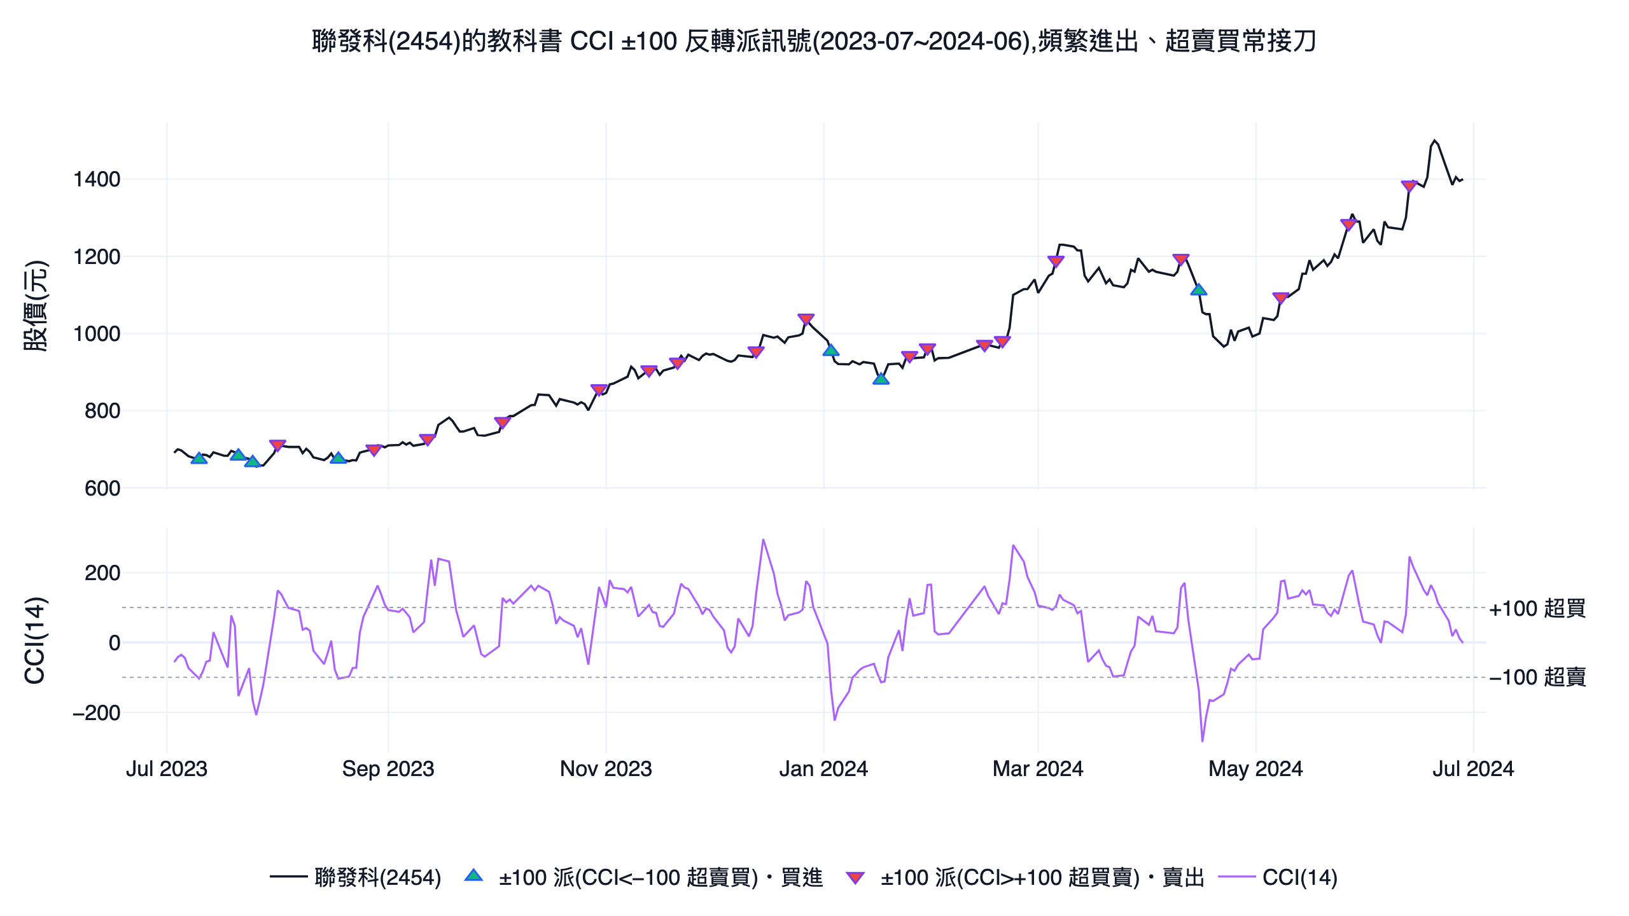Toggle the CCI<−100 買進 legend entry

643,877
